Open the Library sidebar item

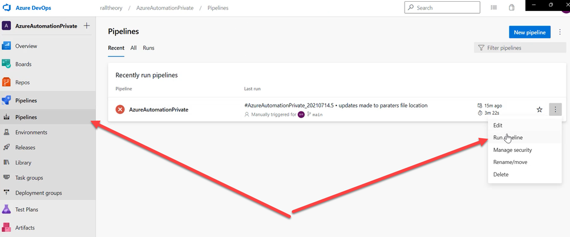pos(23,163)
